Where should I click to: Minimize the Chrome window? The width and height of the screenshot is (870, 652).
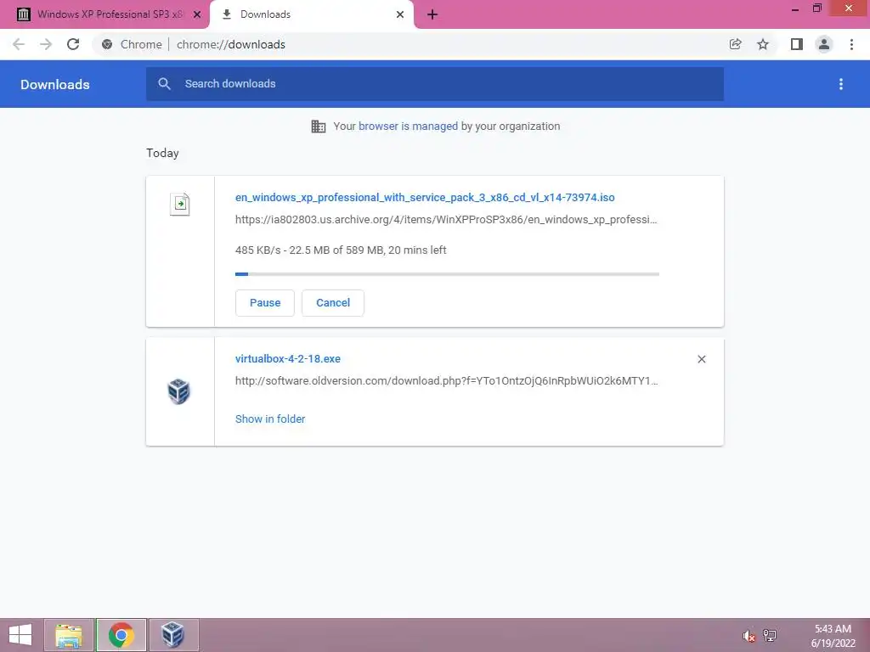click(x=795, y=8)
